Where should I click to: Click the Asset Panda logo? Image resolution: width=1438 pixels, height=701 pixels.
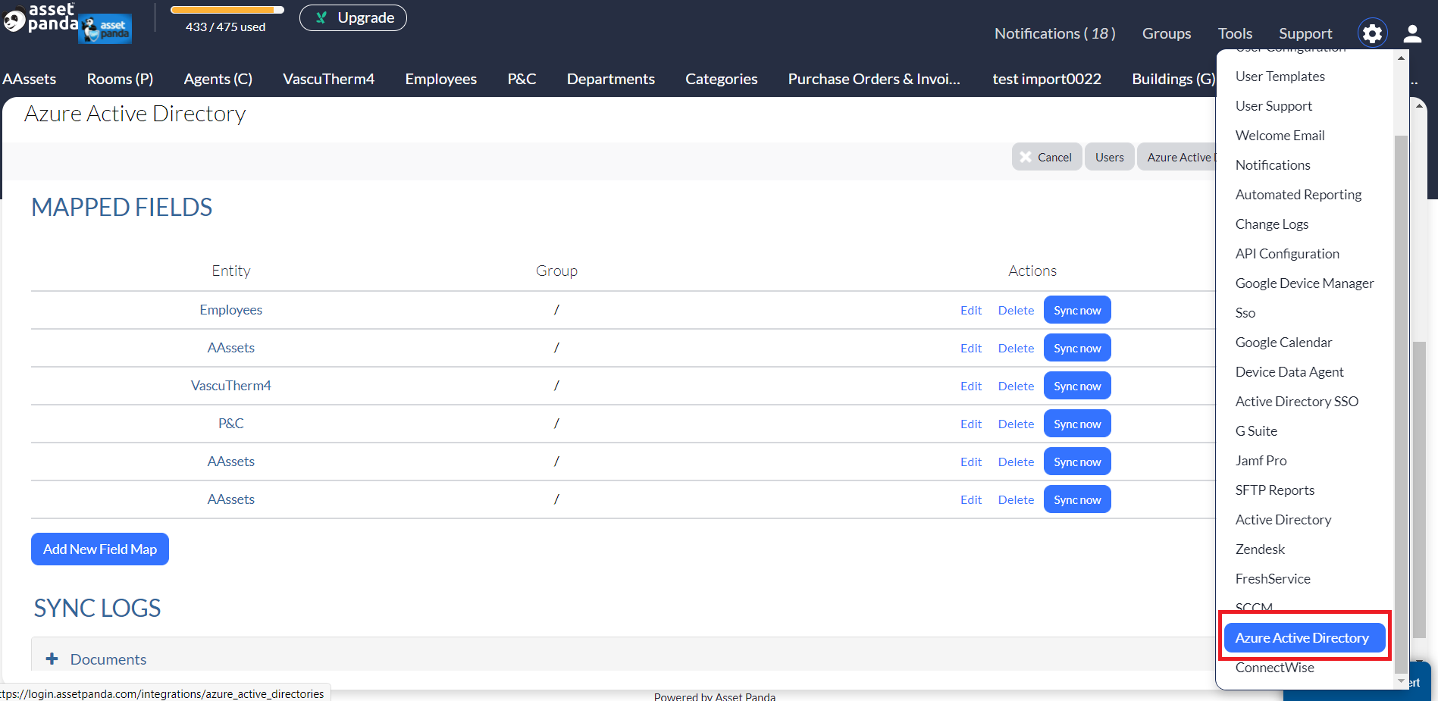[40, 17]
